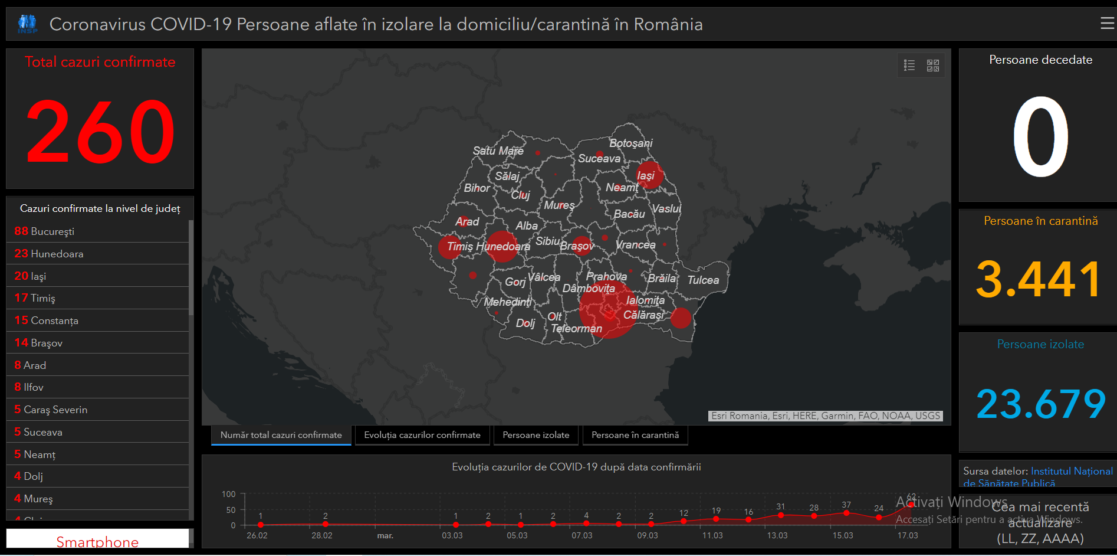Click the Smartphone link
The image size is (1117, 556).
tap(97, 541)
